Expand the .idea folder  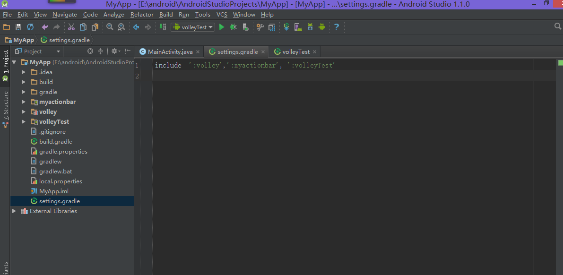(x=24, y=72)
